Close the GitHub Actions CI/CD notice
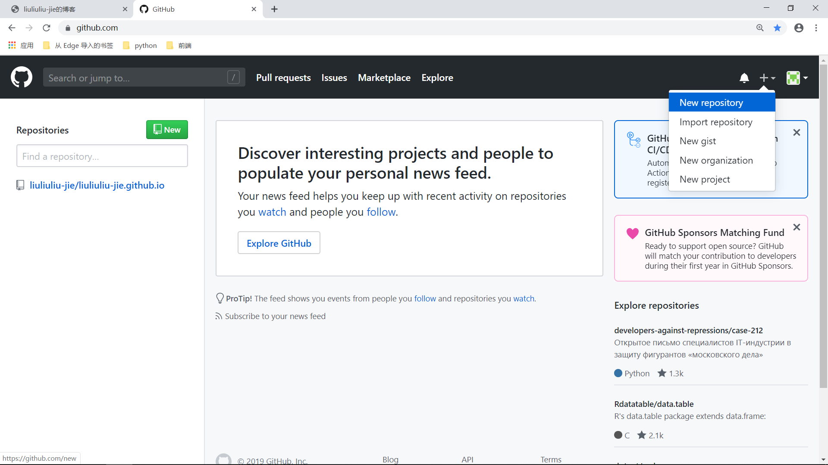Viewport: 828px width, 465px height. (797, 133)
